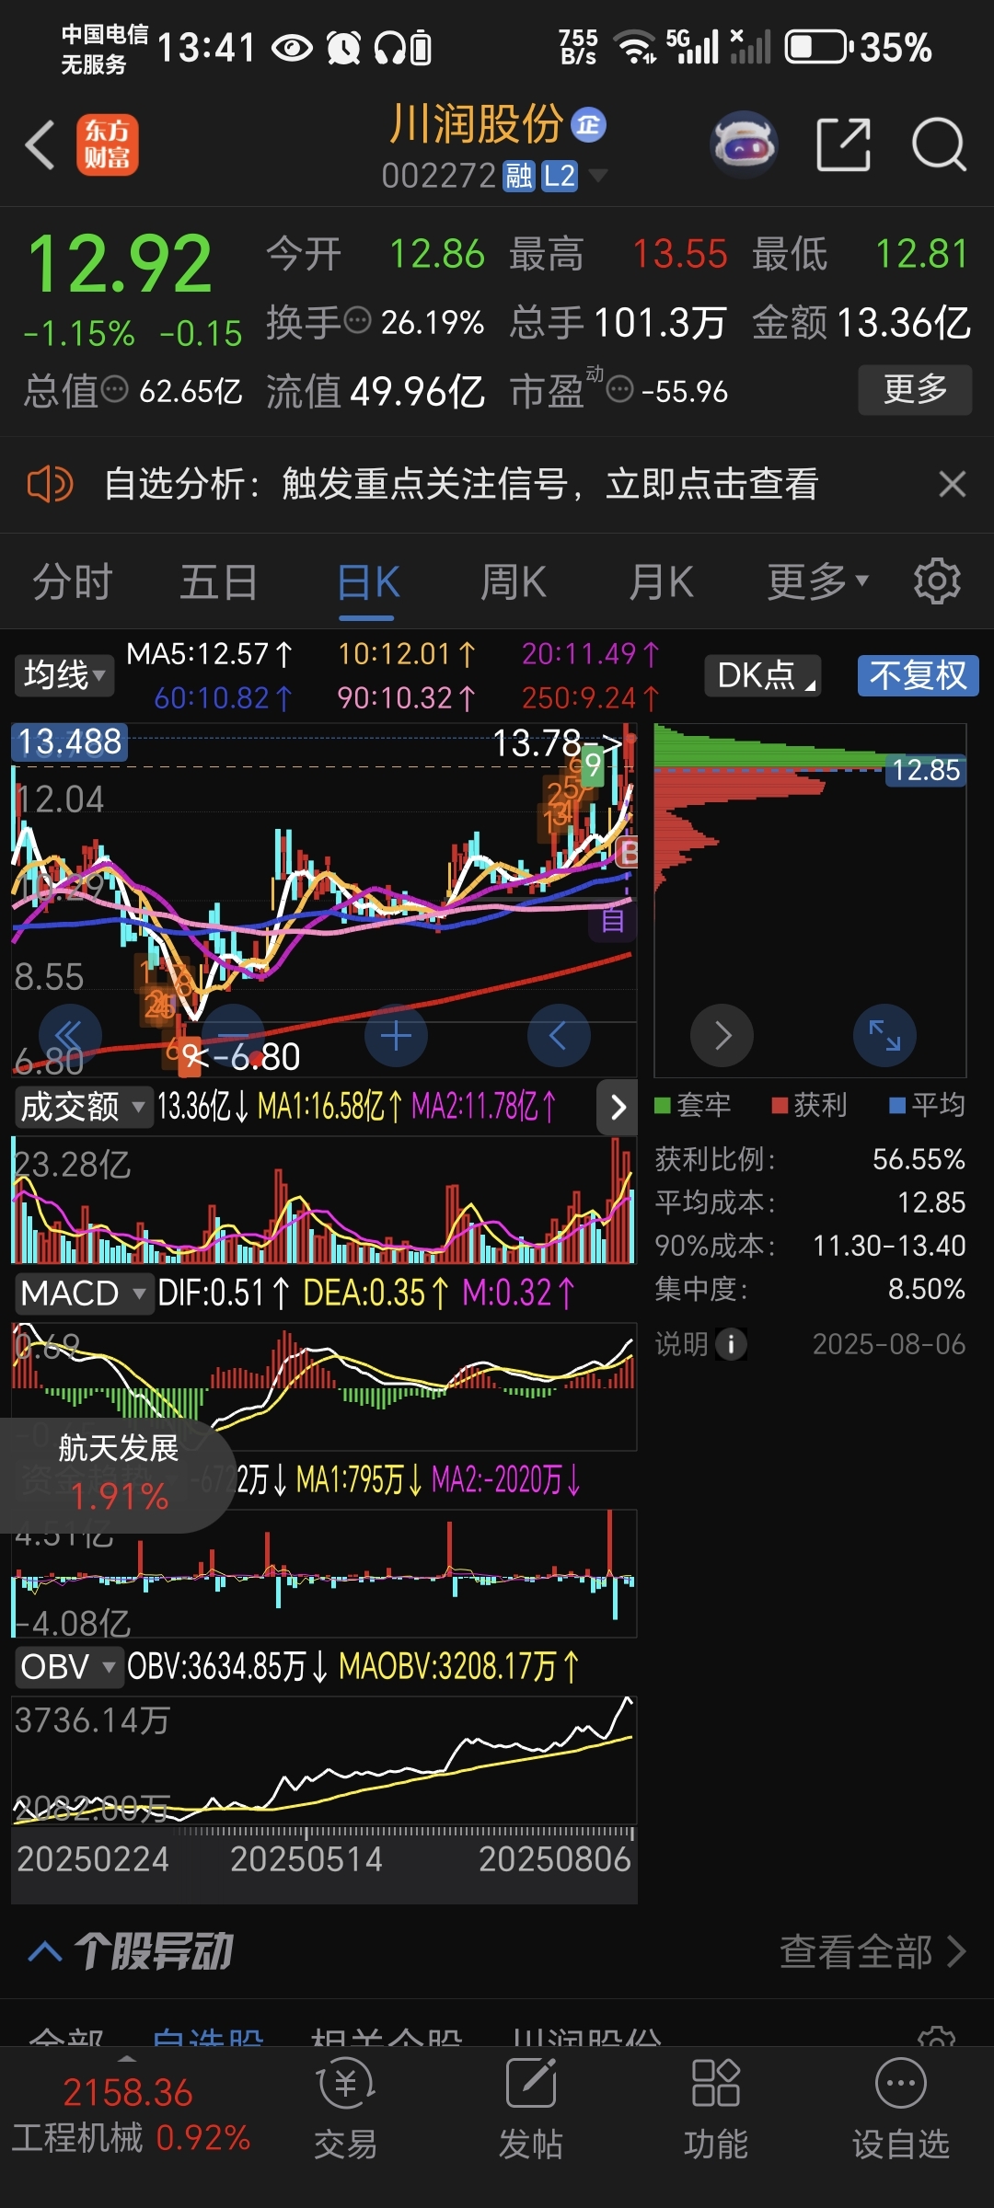Zoom out chart with minus button
This screenshot has height=2208, width=994.
233,1036
